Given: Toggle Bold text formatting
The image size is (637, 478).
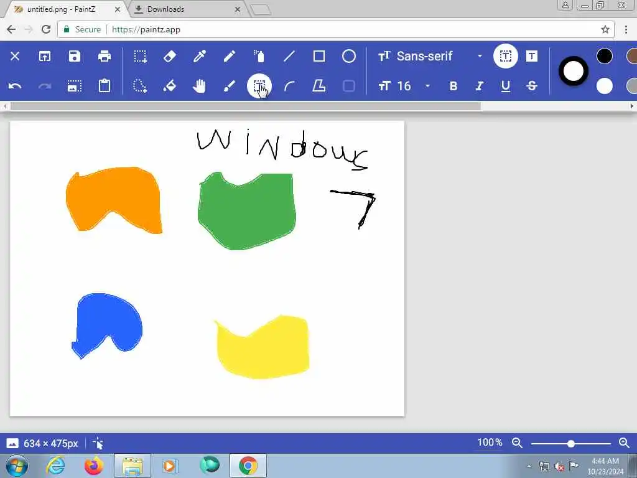Looking at the screenshot, I should point(453,86).
